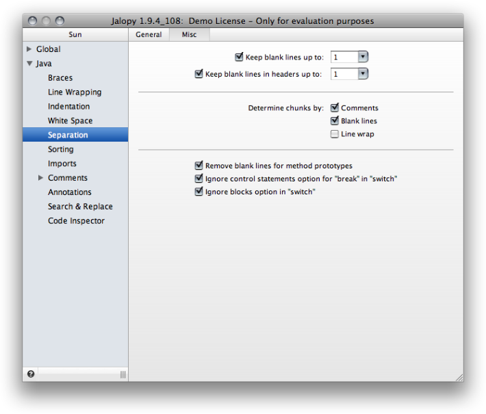Toggle Keep blank lines in headers checkbox
The height and width of the screenshot is (414, 486).
(199, 74)
